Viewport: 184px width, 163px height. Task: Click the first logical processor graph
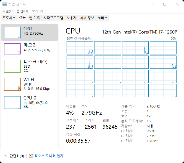coord(80,48)
